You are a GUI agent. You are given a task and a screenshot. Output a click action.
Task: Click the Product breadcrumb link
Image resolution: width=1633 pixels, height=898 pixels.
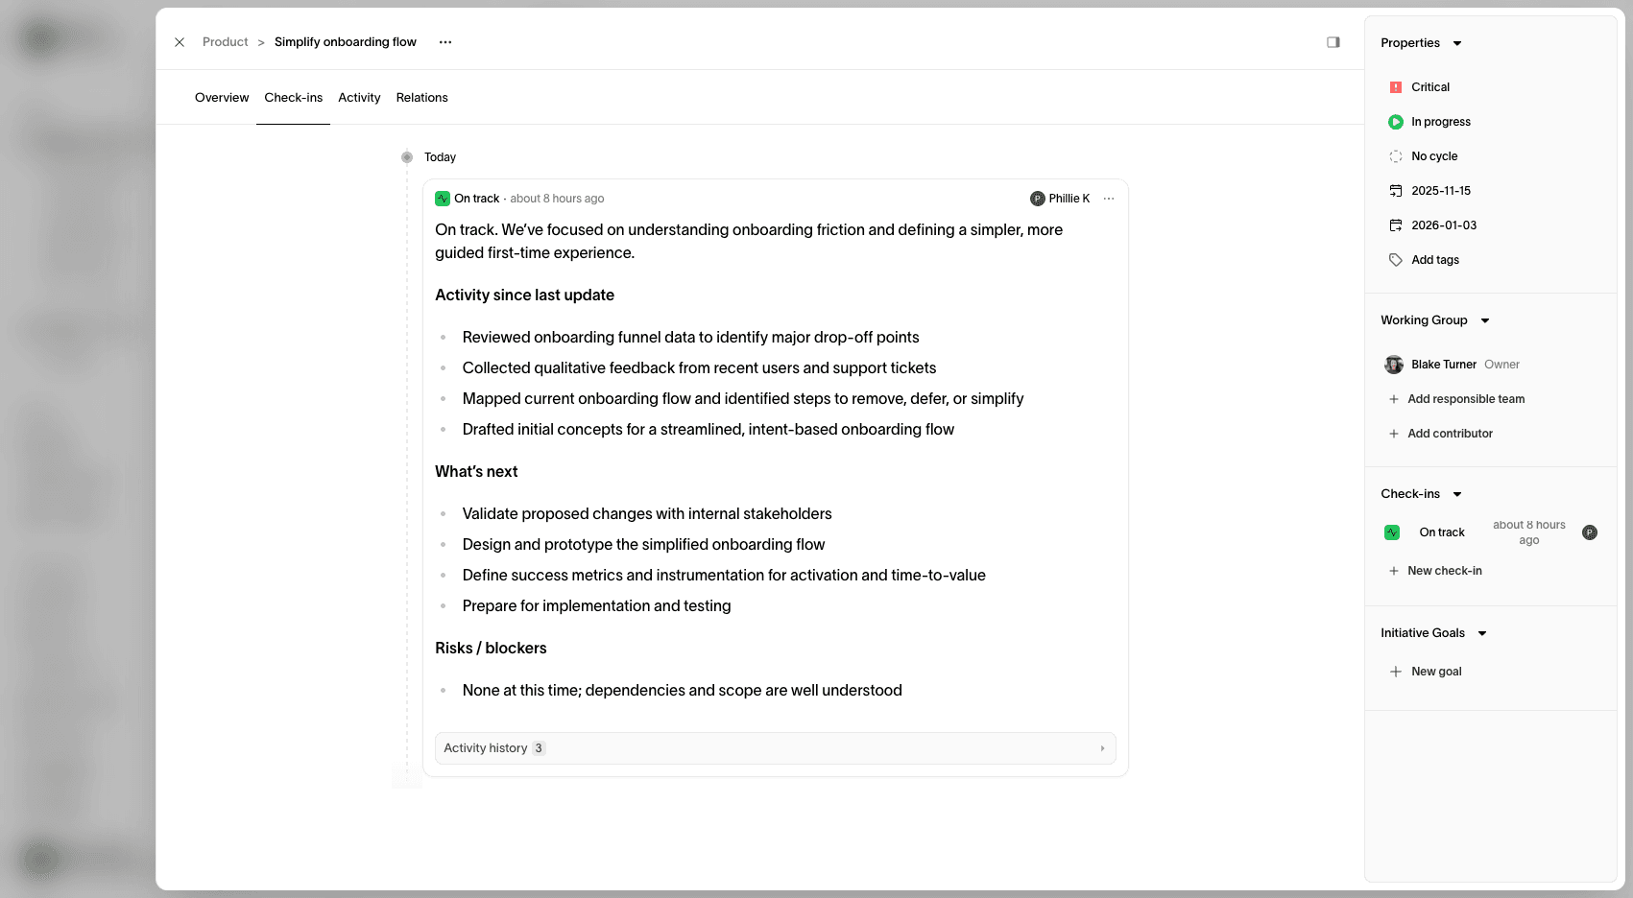226,42
